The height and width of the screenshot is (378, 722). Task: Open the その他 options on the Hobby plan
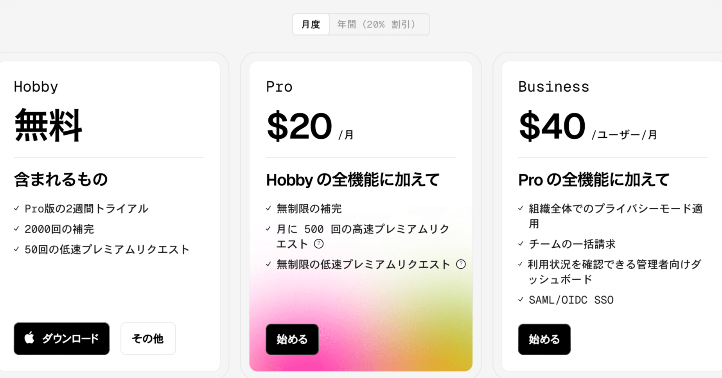tap(148, 339)
